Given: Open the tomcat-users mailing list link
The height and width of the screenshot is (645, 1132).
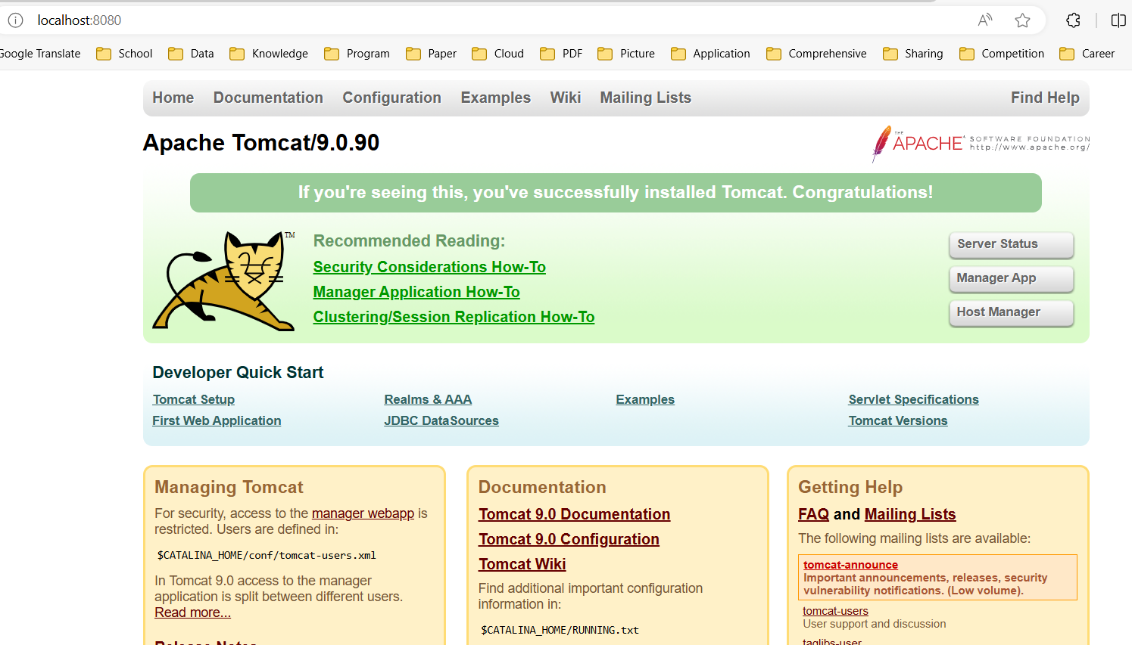Looking at the screenshot, I should 835,611.
